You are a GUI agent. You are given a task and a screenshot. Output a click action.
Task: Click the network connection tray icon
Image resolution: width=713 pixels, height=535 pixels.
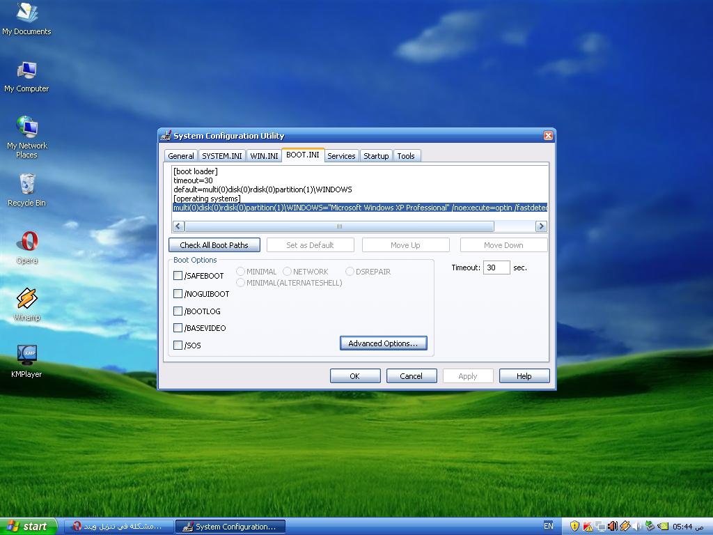pyautogui.click(x=600, y=527)
